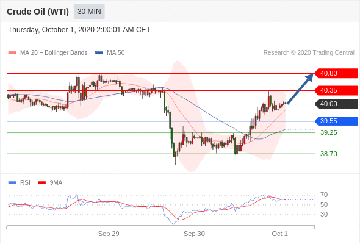
Task: Click the blue MA 50 legend swatch
Action: tap(99, 53)
